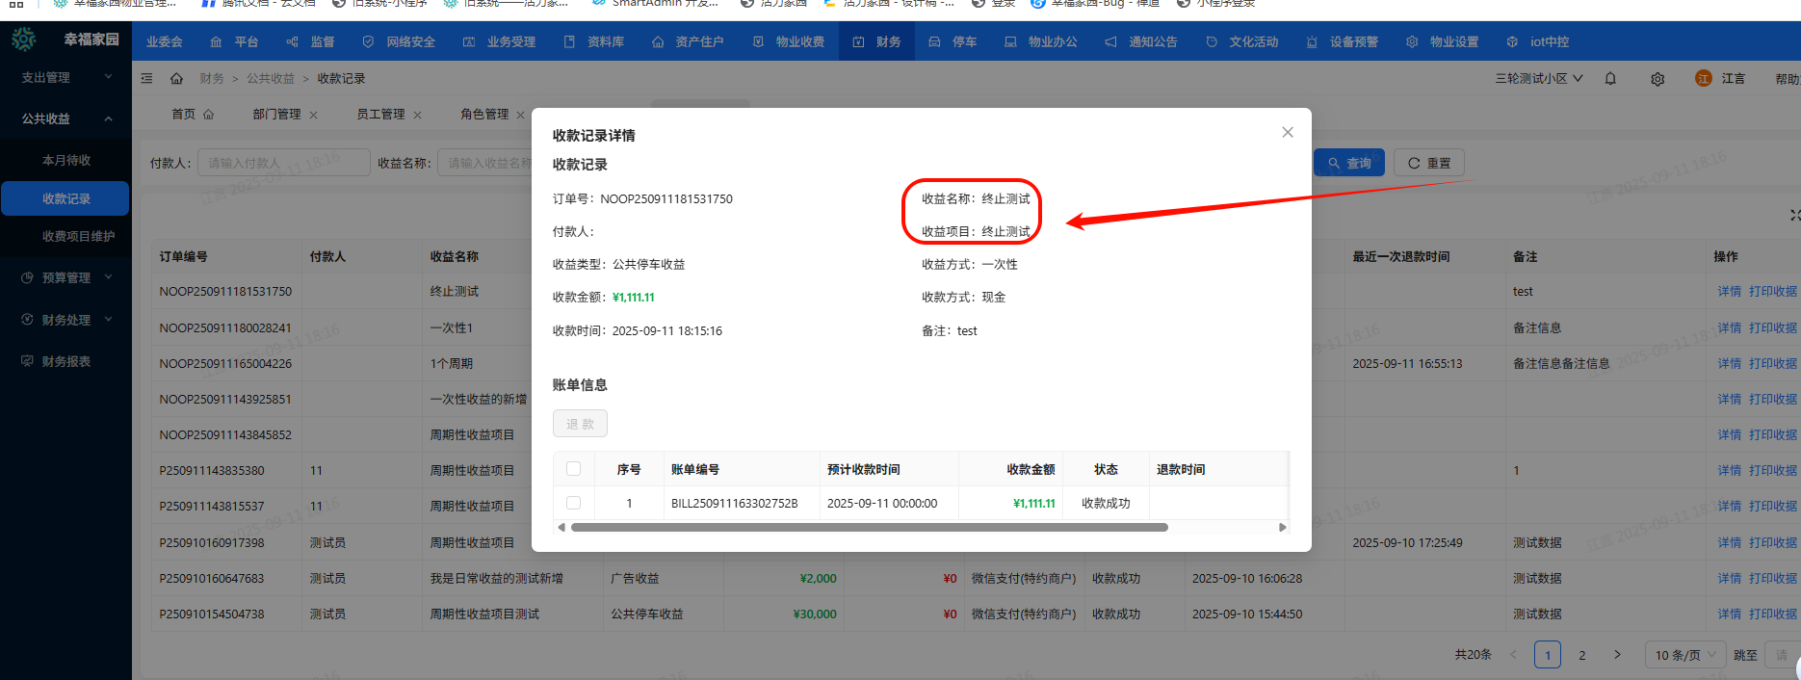Close the 部门管理 tab with its X

tap(314, 115)
